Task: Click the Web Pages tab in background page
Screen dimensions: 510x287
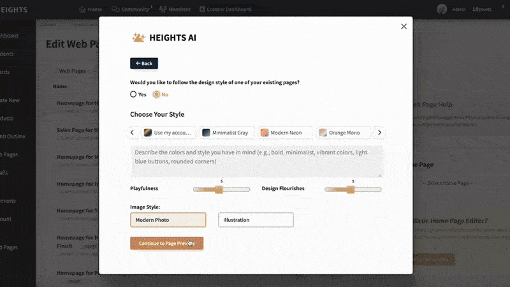Action: pos(72,71)
